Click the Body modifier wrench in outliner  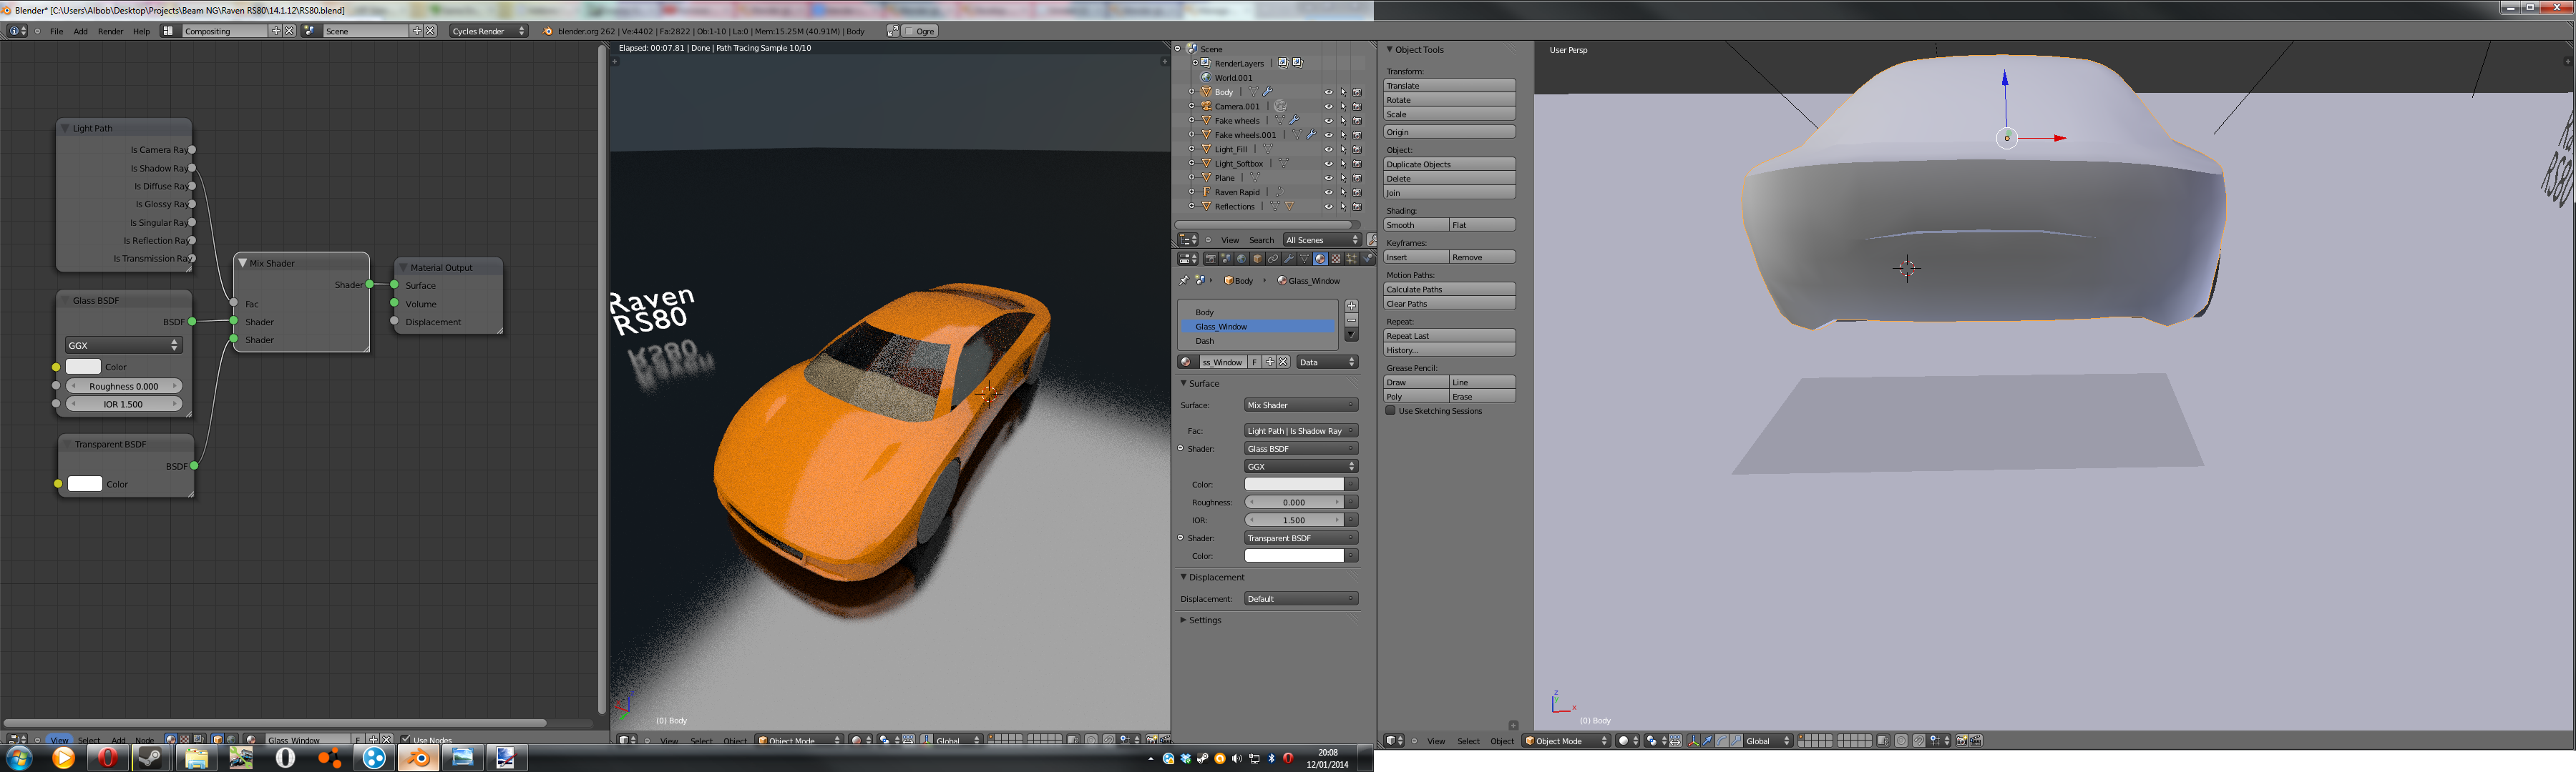tap(1268, 91)
